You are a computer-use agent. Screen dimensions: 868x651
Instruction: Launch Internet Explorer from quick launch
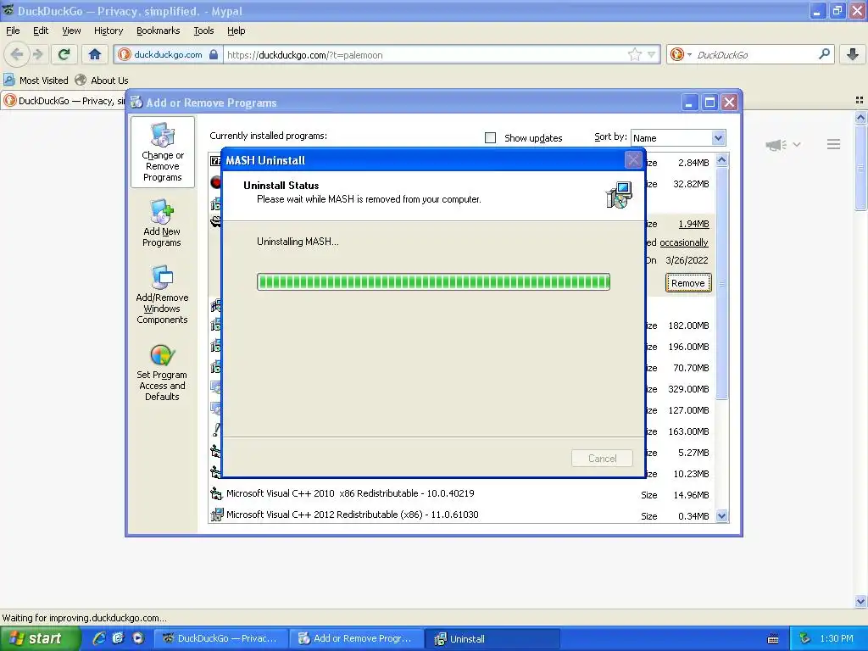pyautogui.click(x=98, y=638)
